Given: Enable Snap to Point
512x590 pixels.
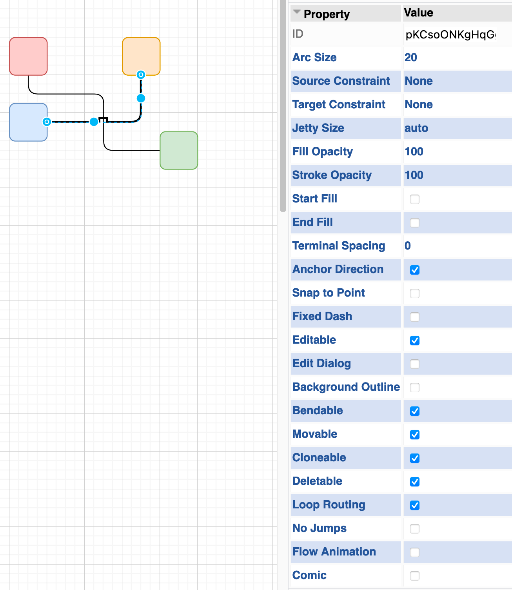Looking at the screenshot, I should [414, 293].
